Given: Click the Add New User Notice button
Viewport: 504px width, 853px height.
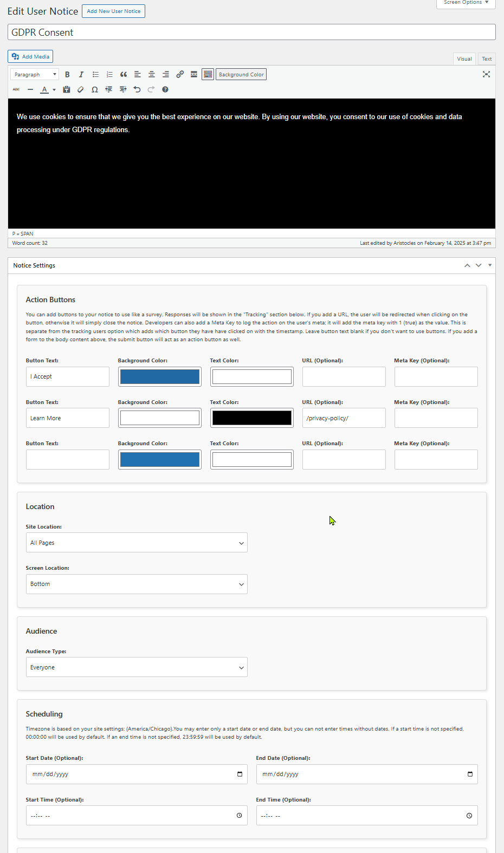Looking at the screenshot, I should pos(113,11).
